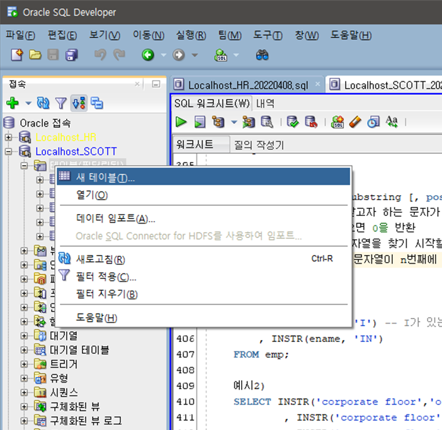Expand the Localhost_HR connection node
This screenshot has width=442, height=430.
8,137
